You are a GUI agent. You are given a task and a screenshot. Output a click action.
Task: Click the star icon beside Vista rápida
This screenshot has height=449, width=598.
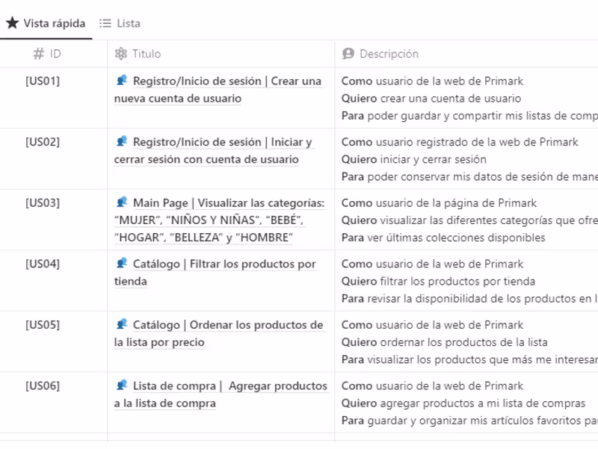(12, 23)
